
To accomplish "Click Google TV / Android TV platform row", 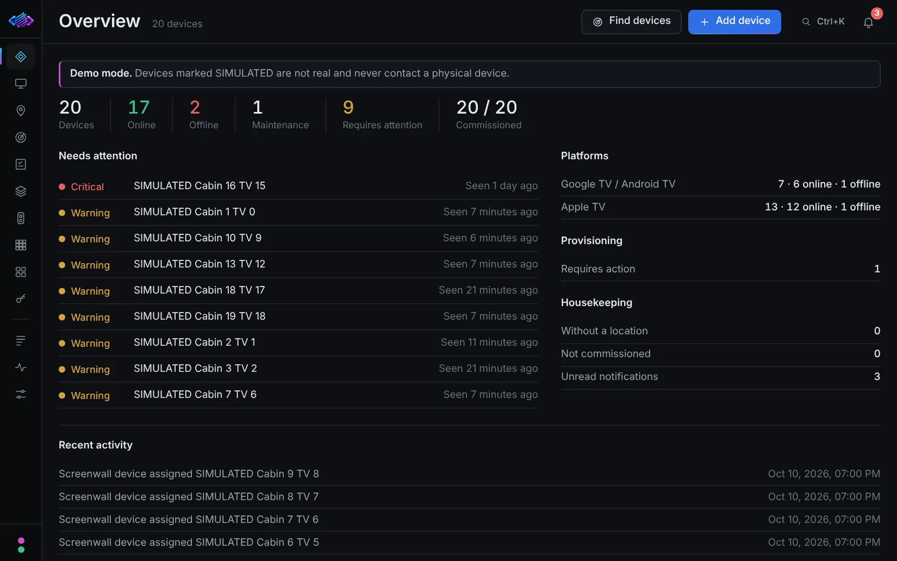I will [720, 185].
